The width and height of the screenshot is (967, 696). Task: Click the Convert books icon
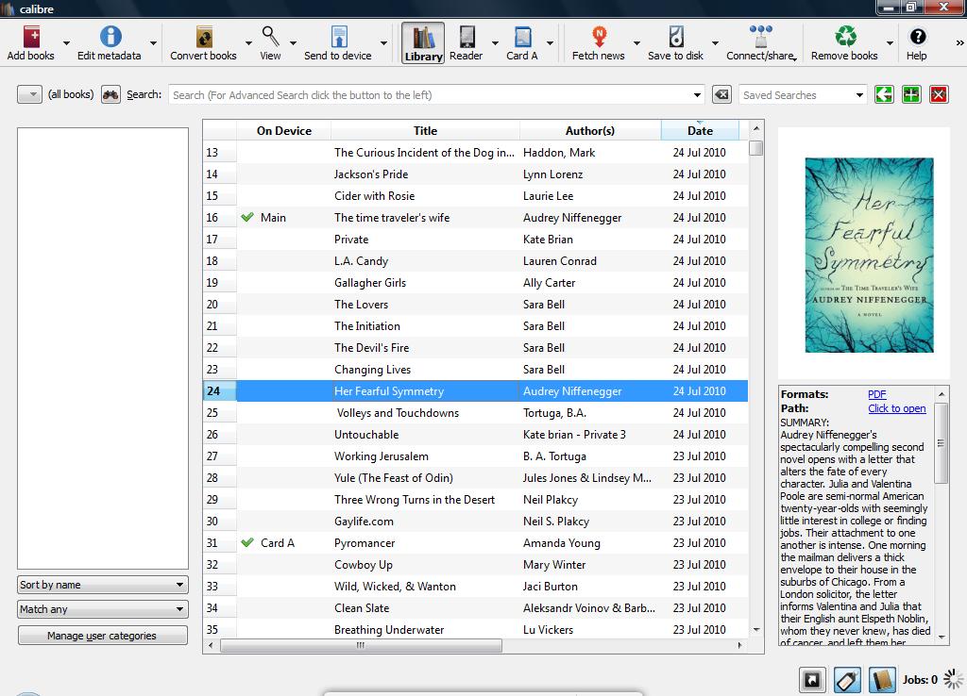coord(204,37)
